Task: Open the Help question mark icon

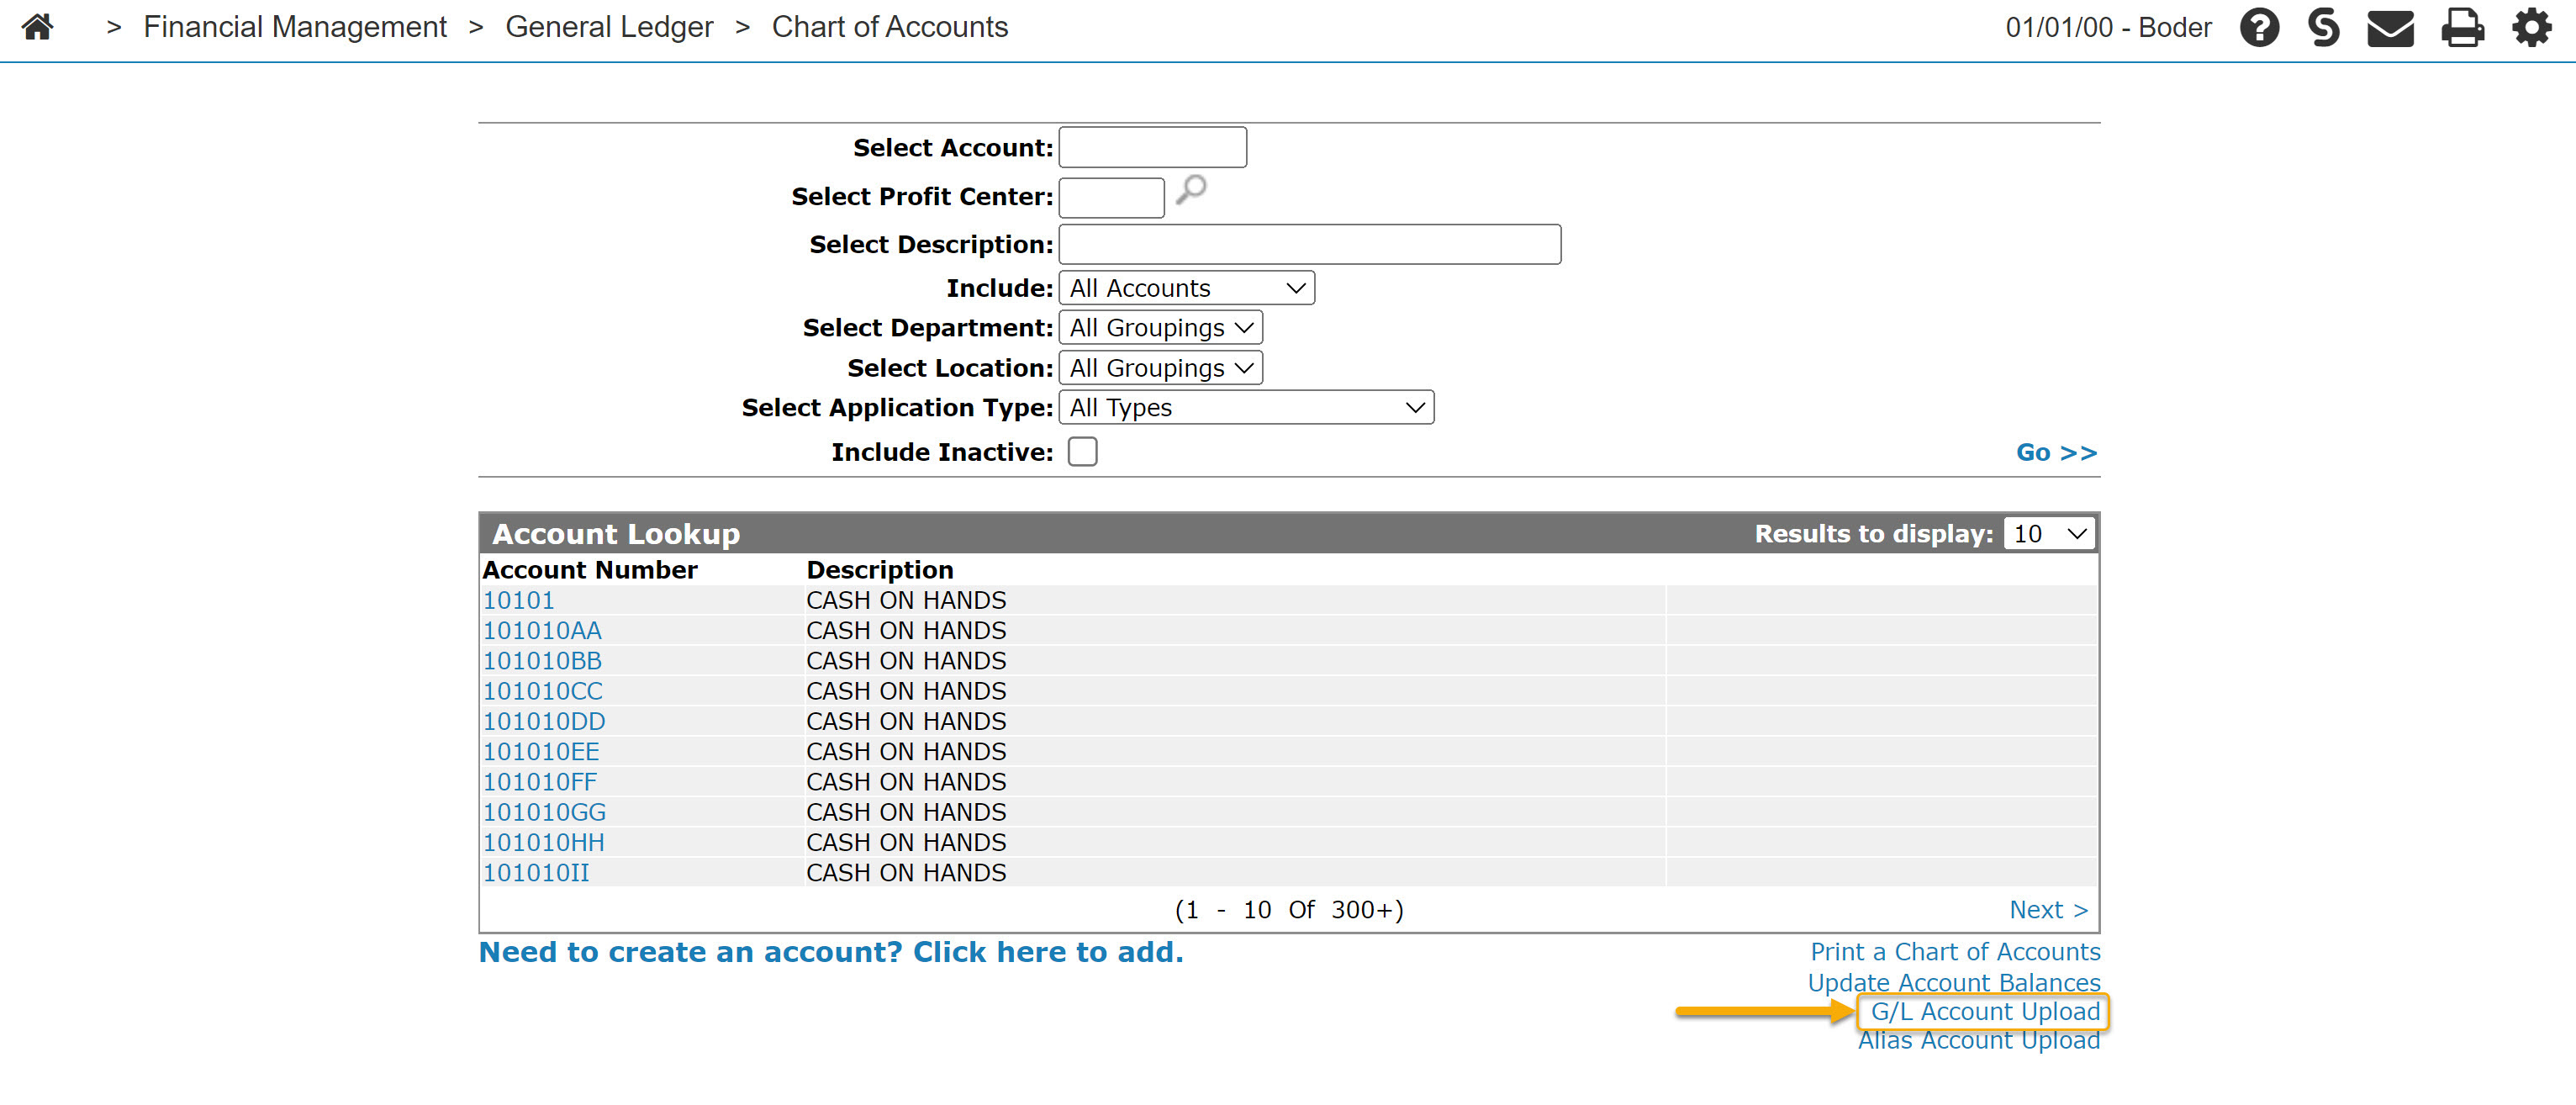Action: tap(2259, 27)
